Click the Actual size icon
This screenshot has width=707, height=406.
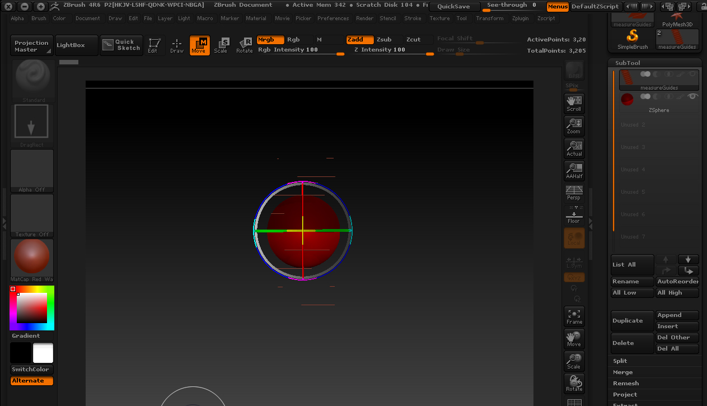(574, 148)
